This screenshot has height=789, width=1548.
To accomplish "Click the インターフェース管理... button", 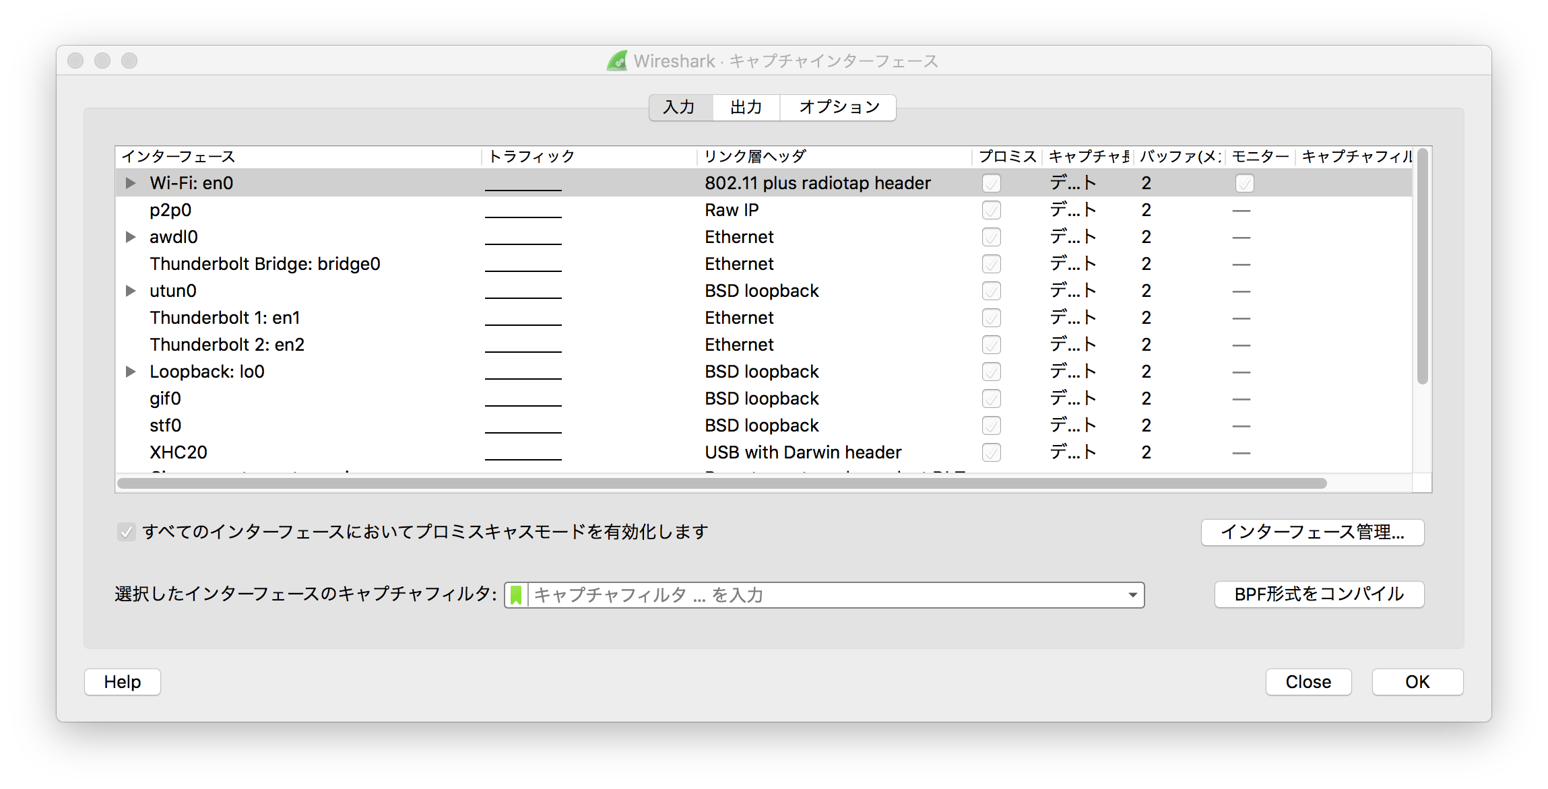I will 1312,532.
